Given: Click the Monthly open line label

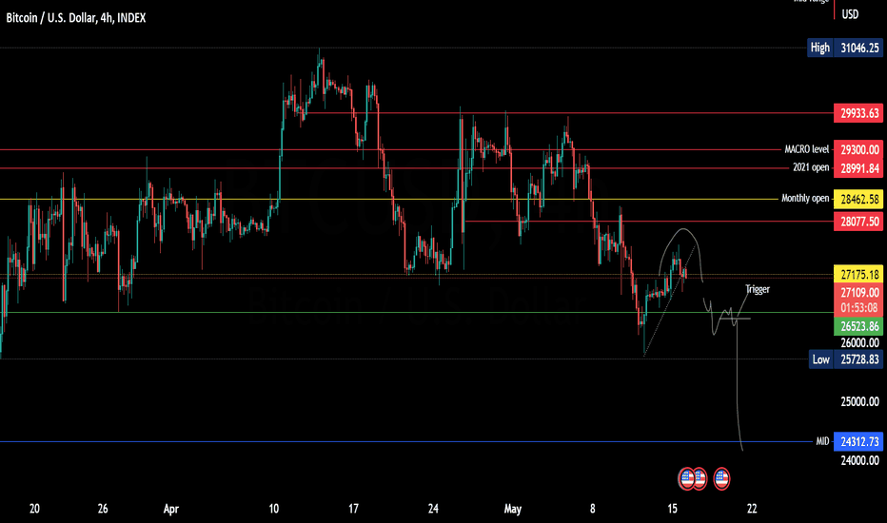Looking at the screenshot, I should click(805, 199).
